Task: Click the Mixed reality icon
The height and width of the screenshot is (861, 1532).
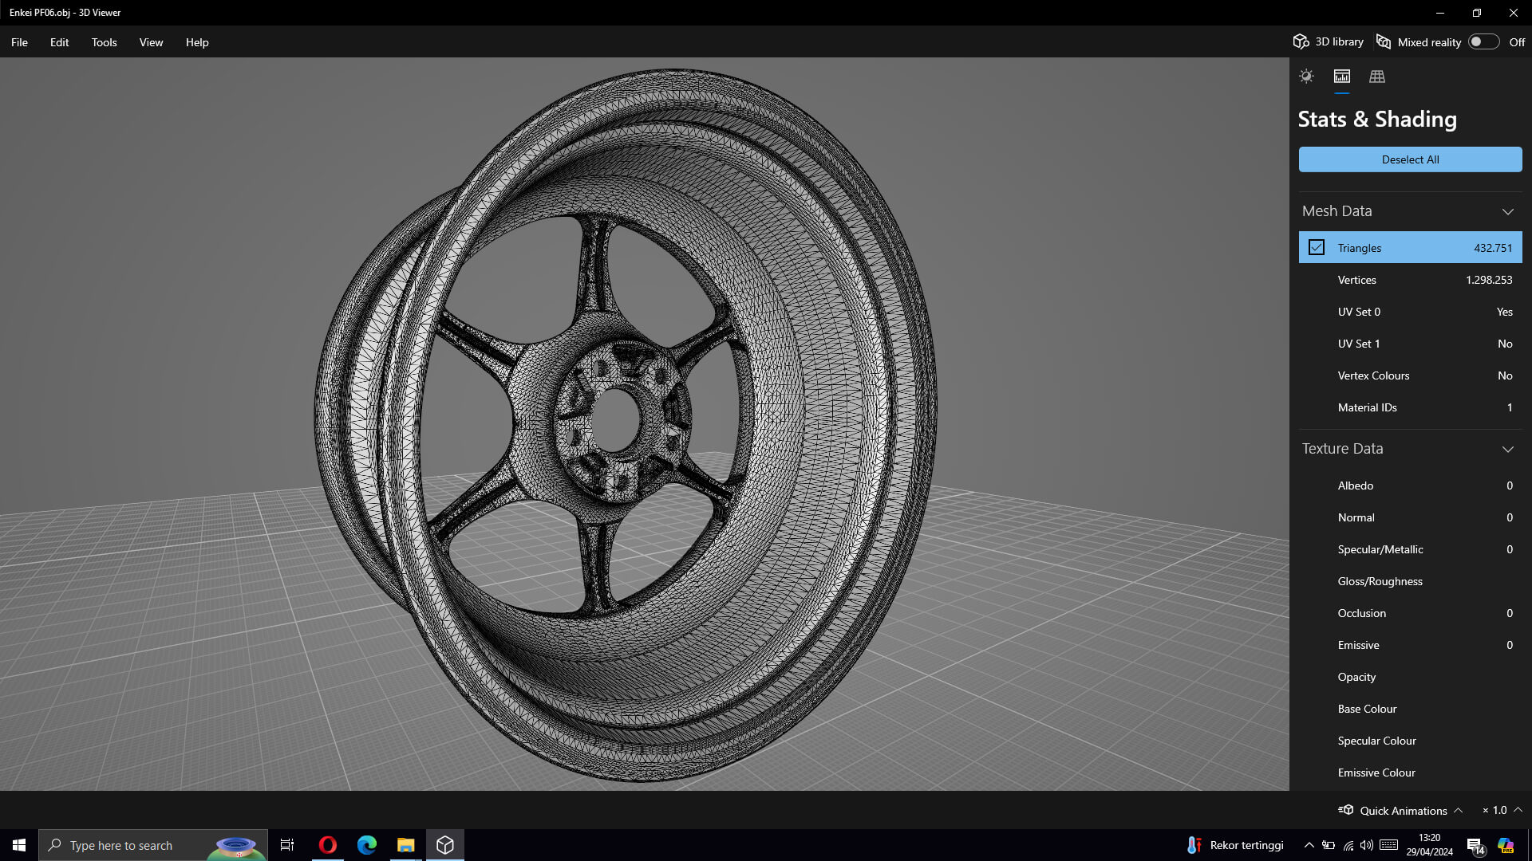Action: click(x=1384, y=41)
